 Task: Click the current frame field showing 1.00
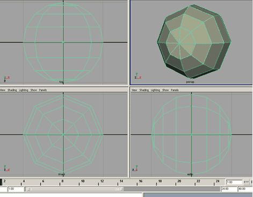pyautogui.click(x=234, y=182)
